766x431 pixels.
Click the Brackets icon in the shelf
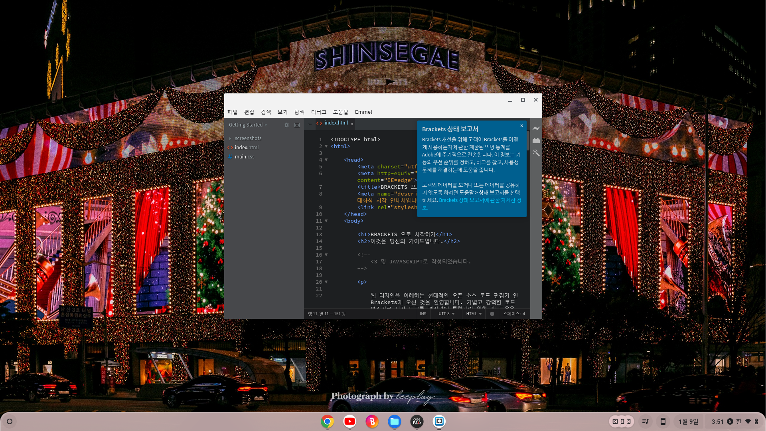[x=439, y=421]
